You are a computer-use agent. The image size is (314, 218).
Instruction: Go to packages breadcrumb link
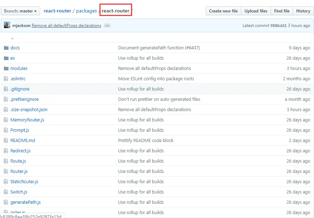pyautogui.click(x=86, y=11)
